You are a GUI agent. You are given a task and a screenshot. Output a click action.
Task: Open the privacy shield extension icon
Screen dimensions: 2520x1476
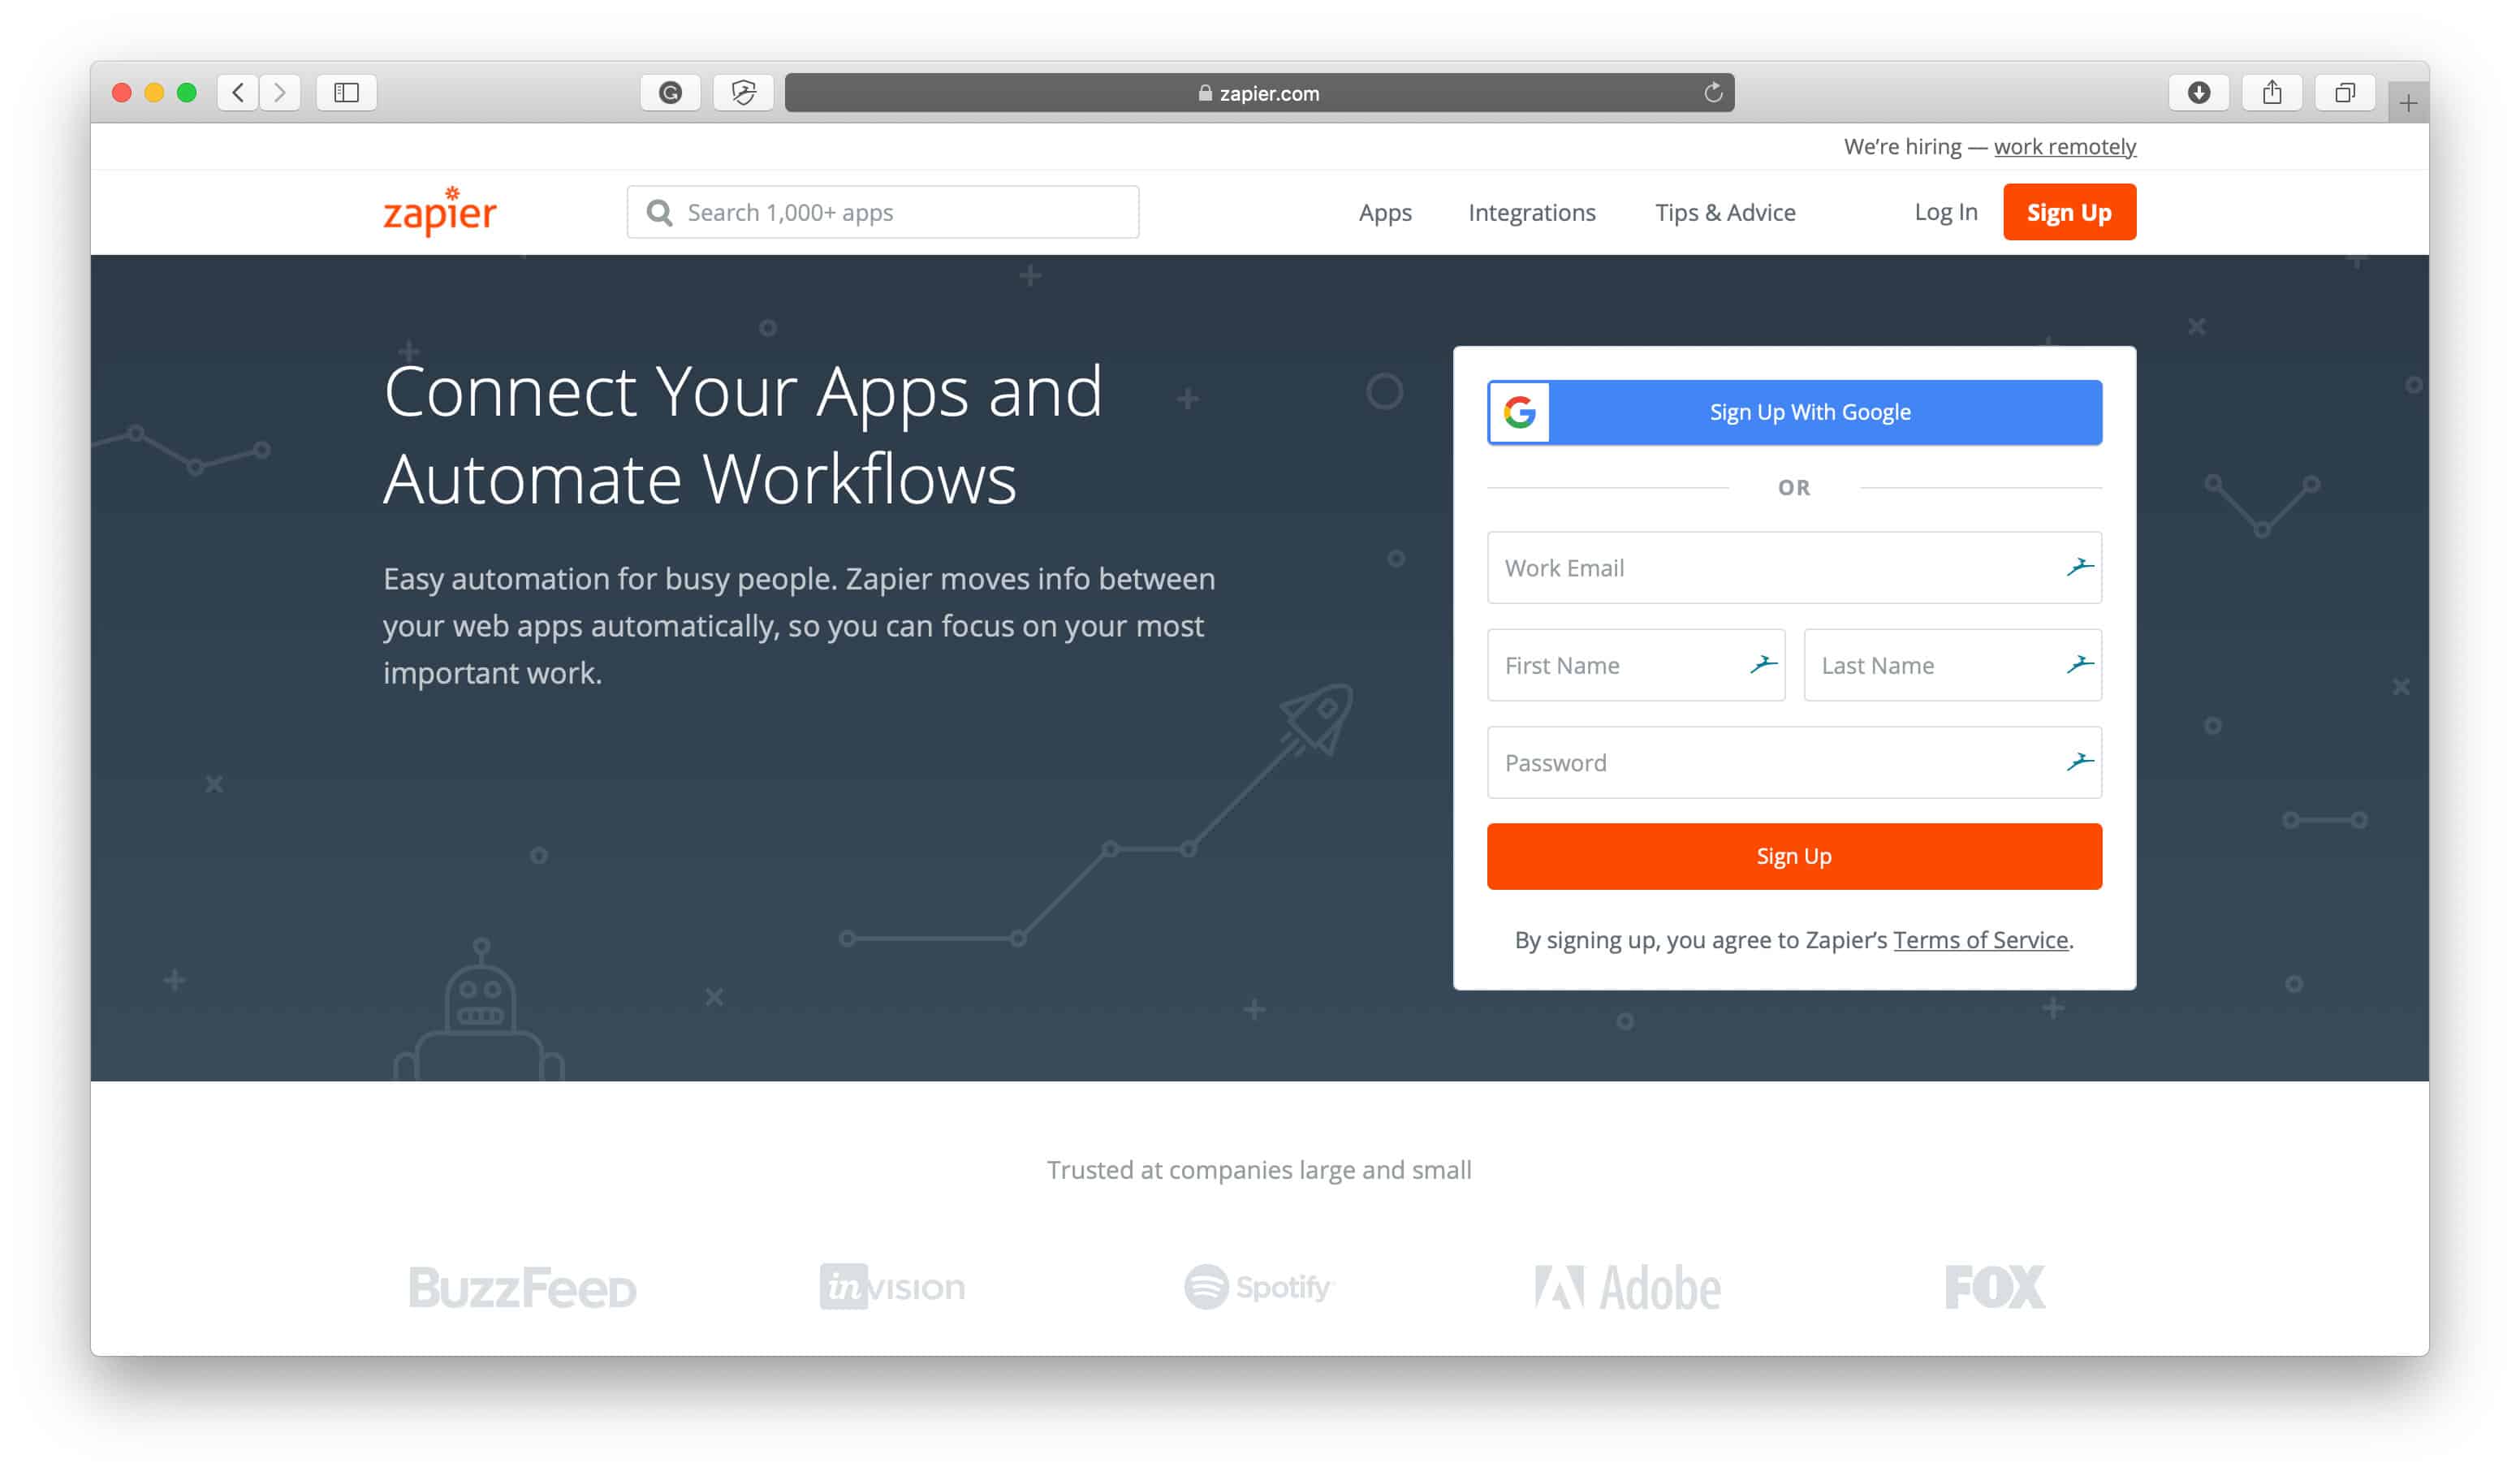(743, 93)
